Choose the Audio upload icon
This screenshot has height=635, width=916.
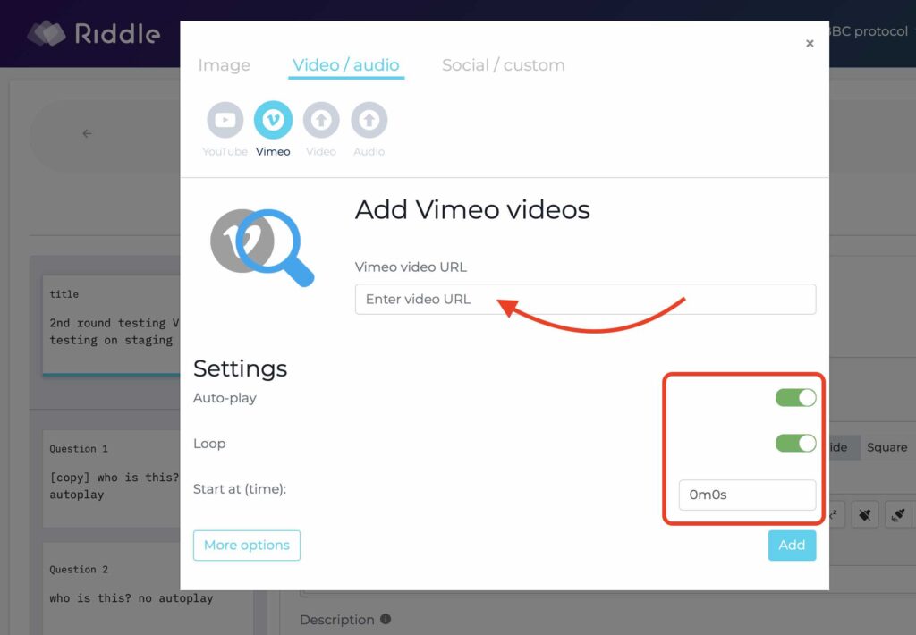[x=369, y=121]
